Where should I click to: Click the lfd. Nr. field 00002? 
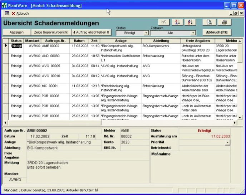click(135, 136)
